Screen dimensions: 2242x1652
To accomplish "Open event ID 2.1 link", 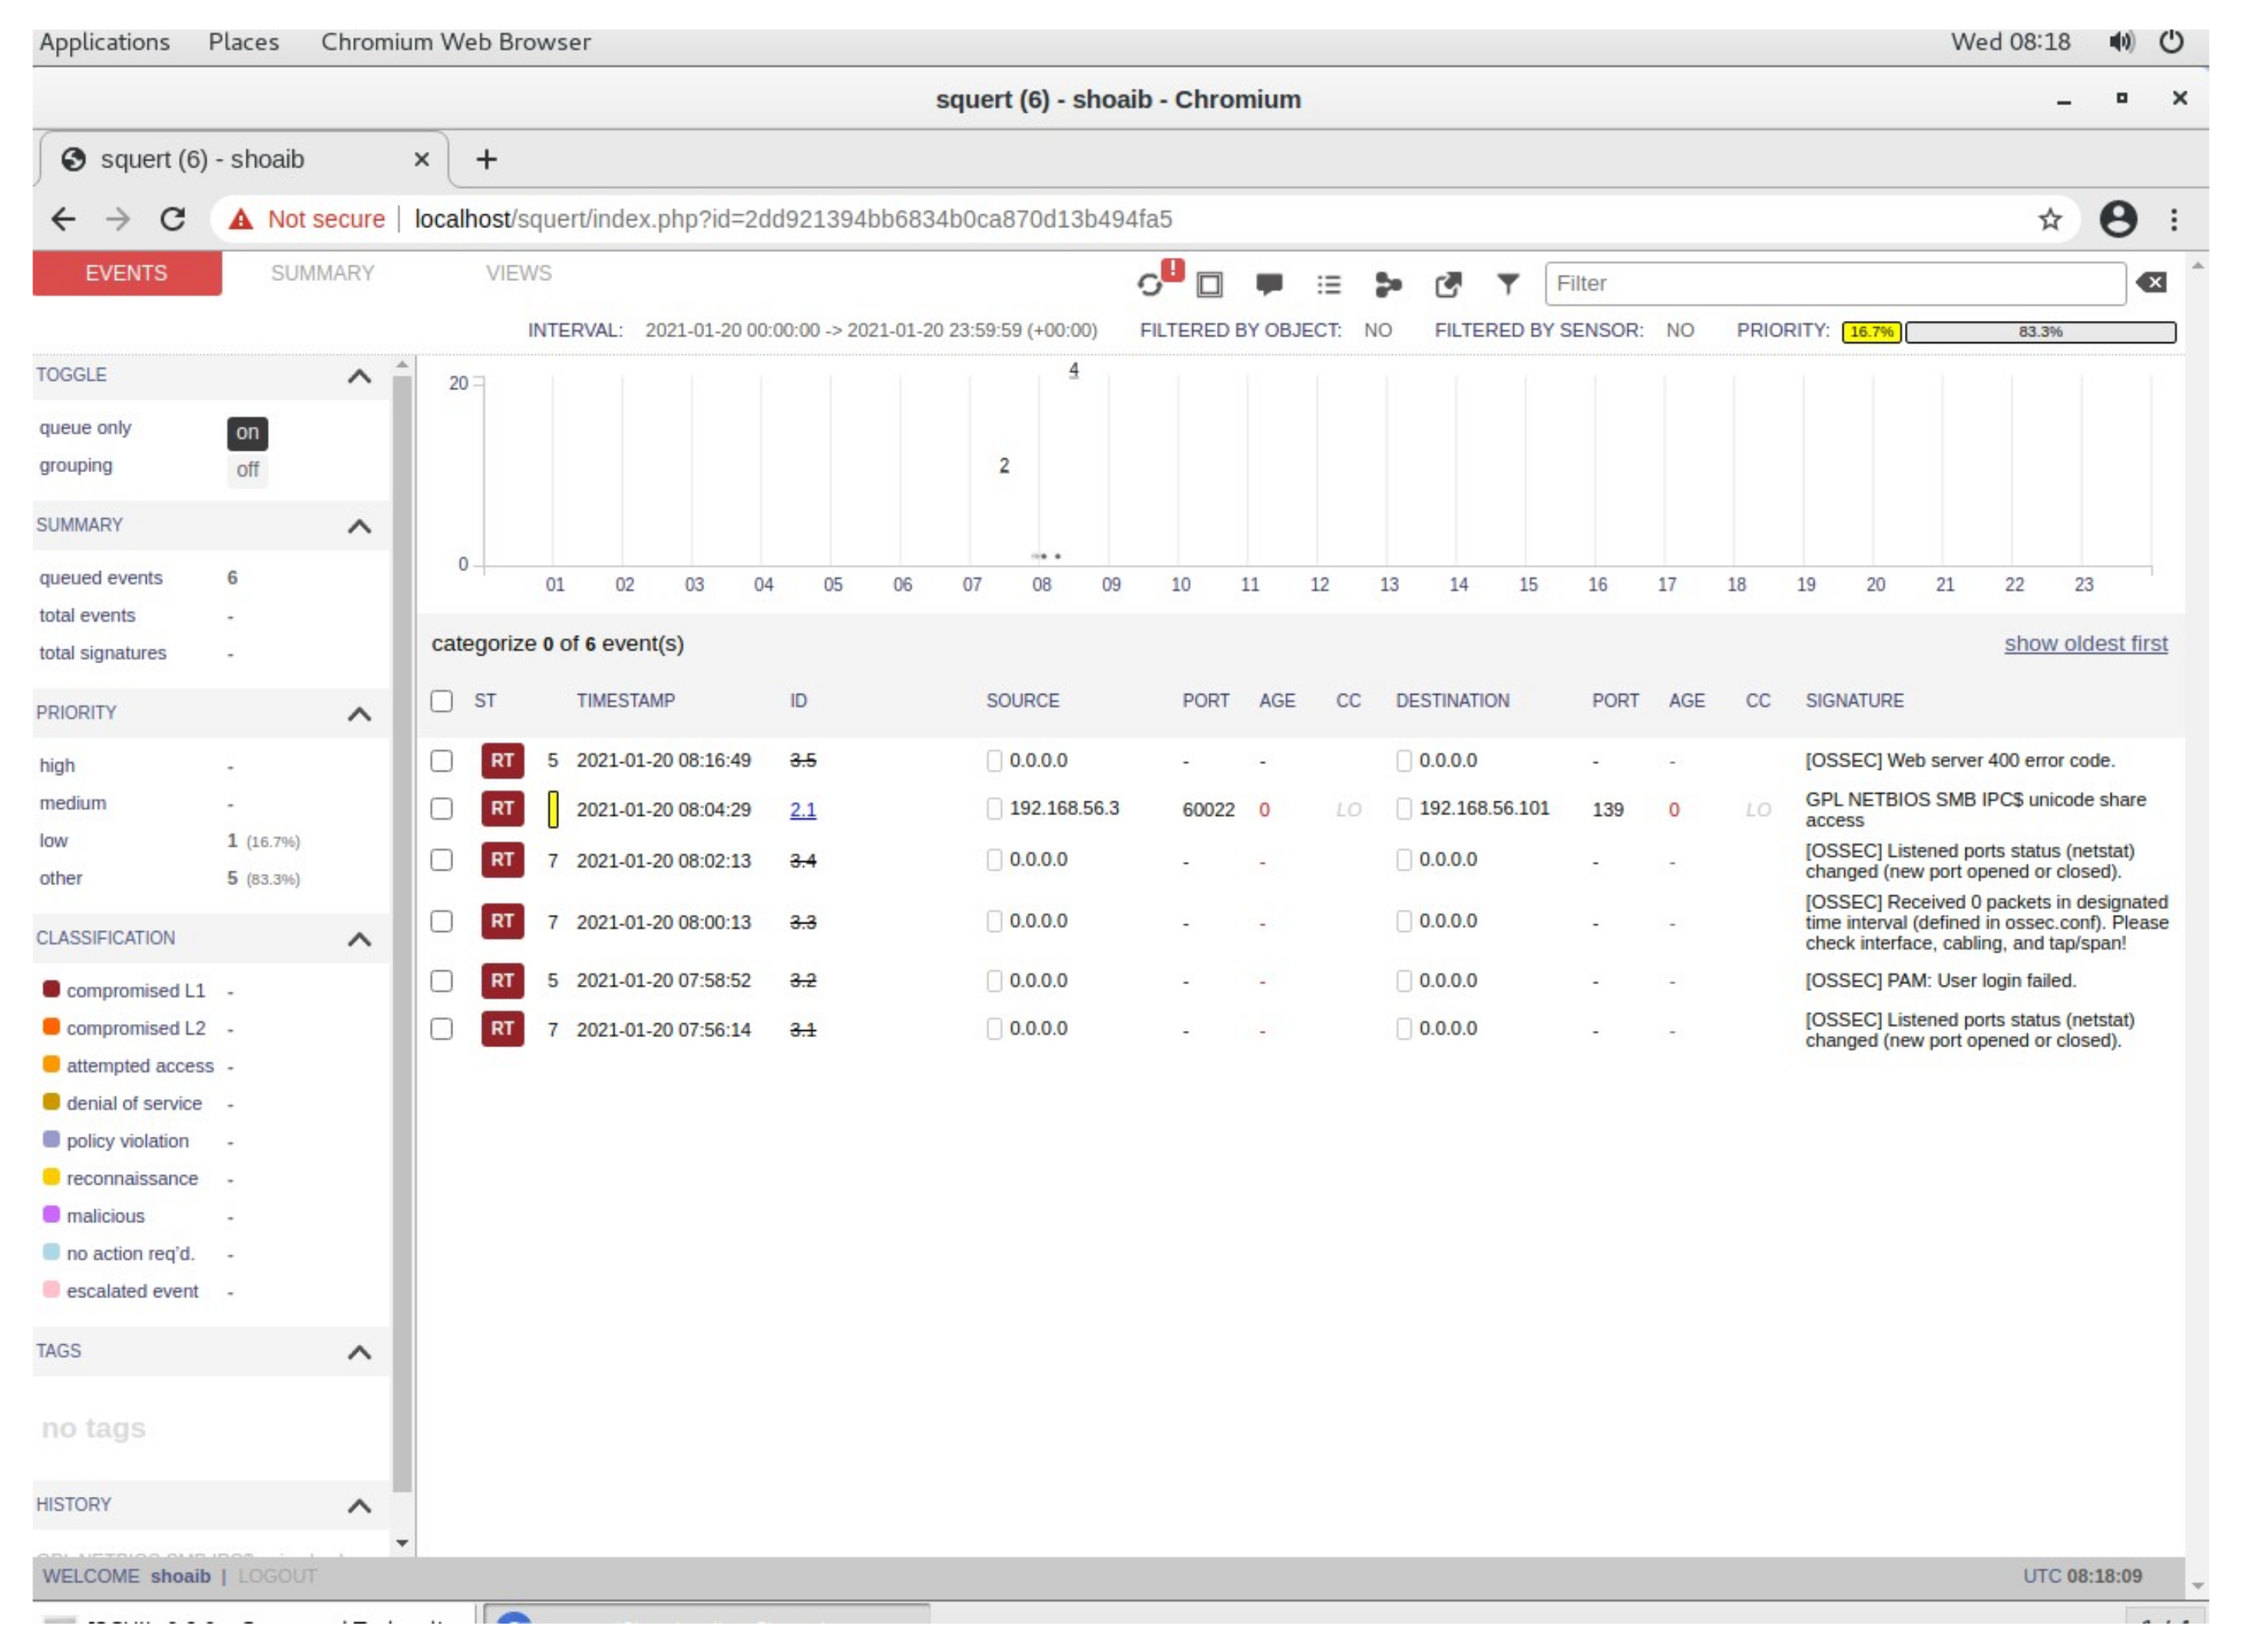I will tap(802, 810).
